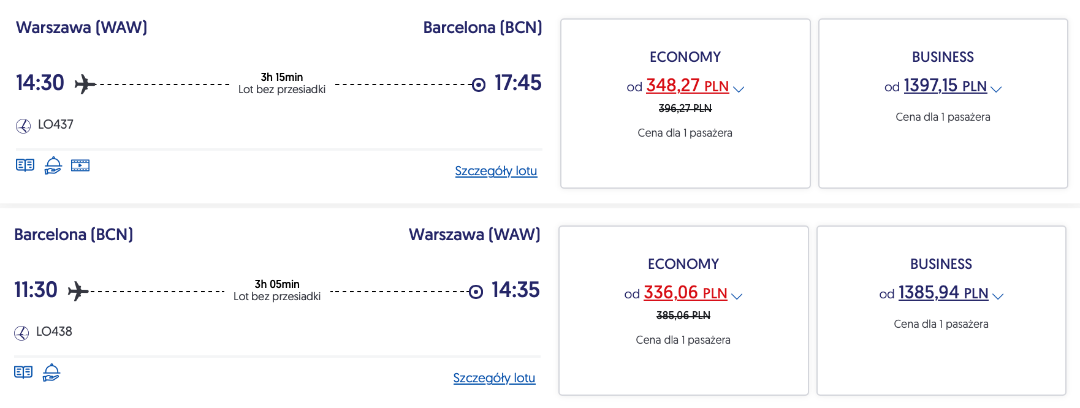Select Economy fare card for Warsaw–Barcelona
This screenshot has width=1080, height=408.
tap(685, 159)
